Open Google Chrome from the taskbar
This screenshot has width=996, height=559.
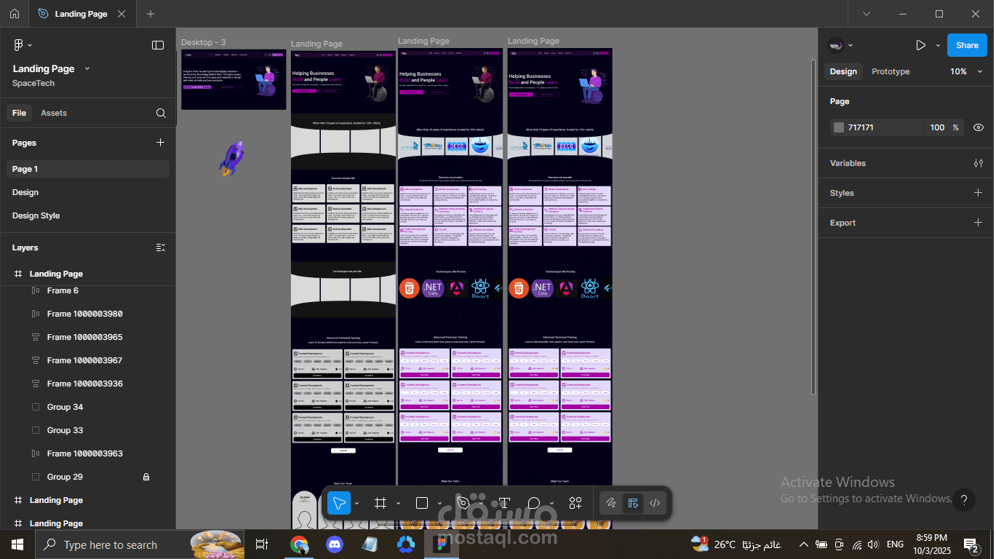pos(299,544)
